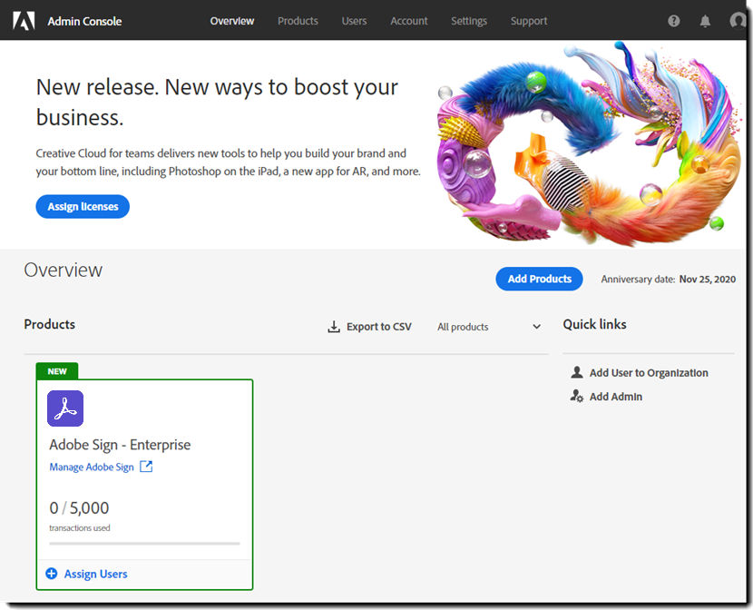Open the All products dropdown
Image resolution: width=753 pixels, height=610 pixels.
click(x=489, y=327)
